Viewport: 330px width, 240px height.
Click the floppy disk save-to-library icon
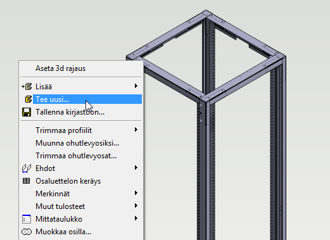point(27,112)
